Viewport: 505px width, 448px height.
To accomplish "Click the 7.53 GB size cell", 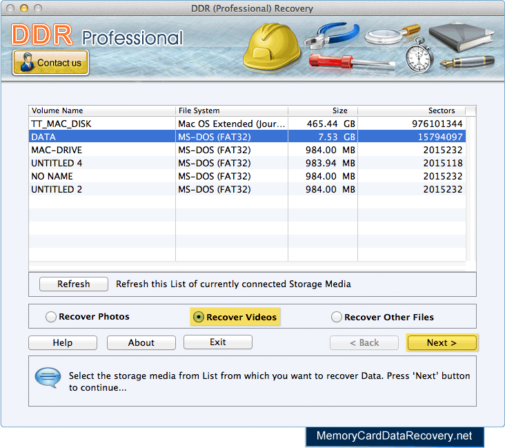I will coord(323,137).
